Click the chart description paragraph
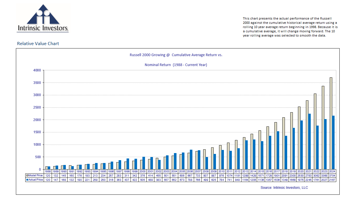The image size is (353, 199). tap(290, 27)
